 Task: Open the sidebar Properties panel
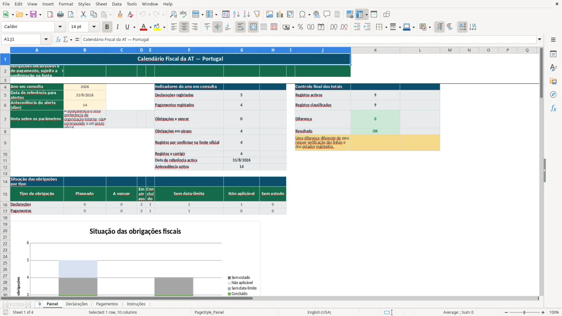pyautogui.click(x=553, y=54)
